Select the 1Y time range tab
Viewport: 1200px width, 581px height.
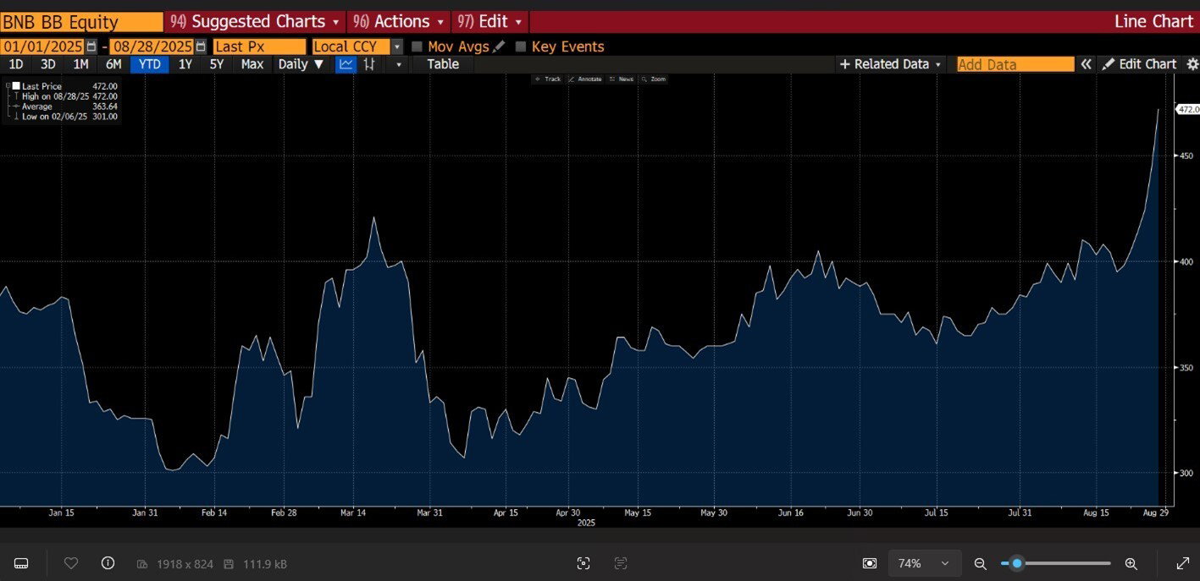pyautogui.click(x=185, y=64)
